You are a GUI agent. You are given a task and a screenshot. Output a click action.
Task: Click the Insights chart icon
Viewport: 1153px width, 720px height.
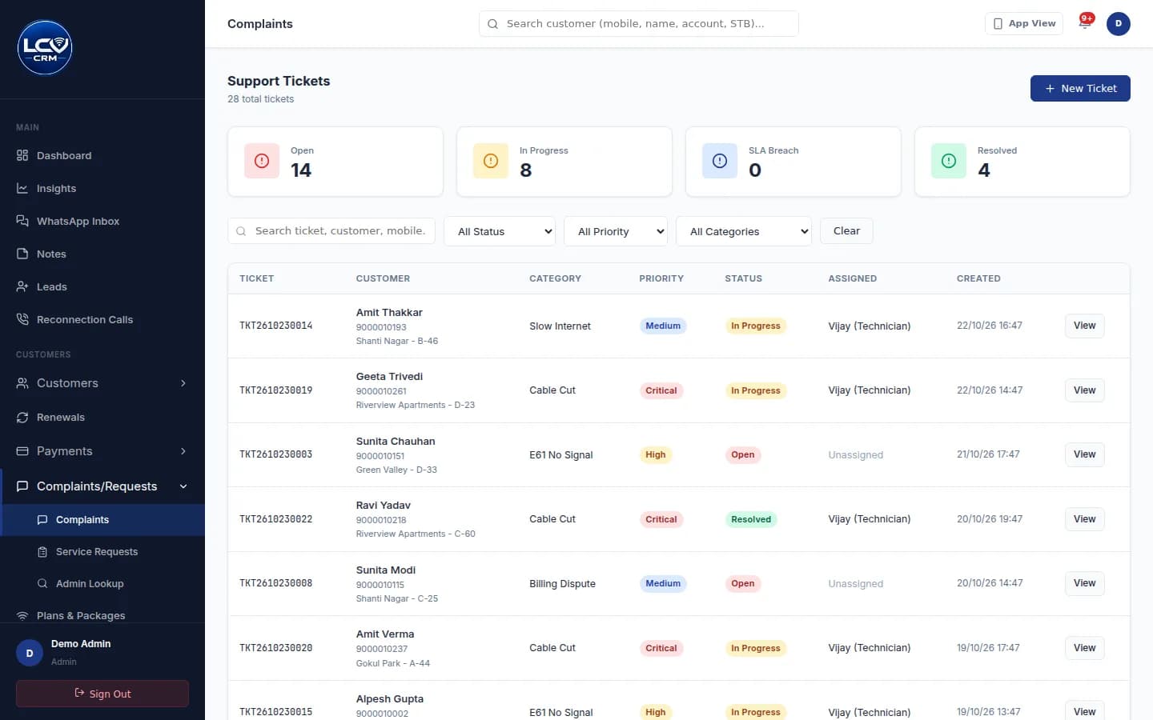22,188
